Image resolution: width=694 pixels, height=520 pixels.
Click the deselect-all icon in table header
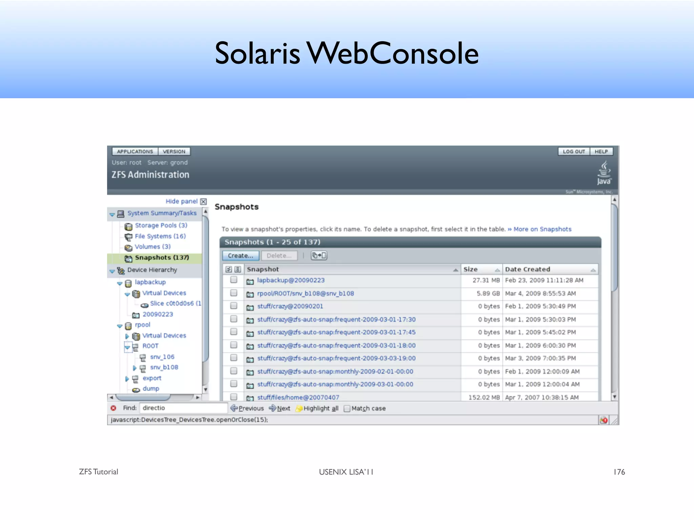coord(238,269)
